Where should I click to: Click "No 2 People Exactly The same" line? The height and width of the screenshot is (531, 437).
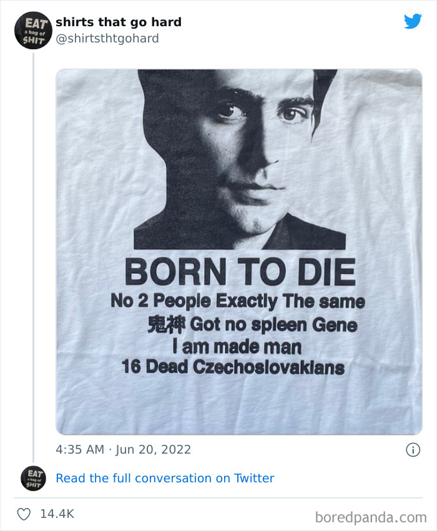pos(237,301)
